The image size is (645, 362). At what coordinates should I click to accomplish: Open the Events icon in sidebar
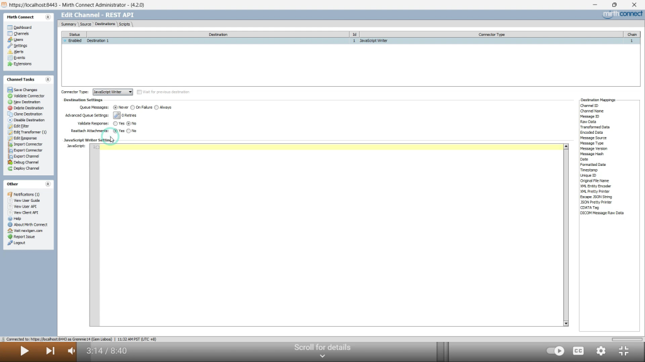(x=10, y=58)
